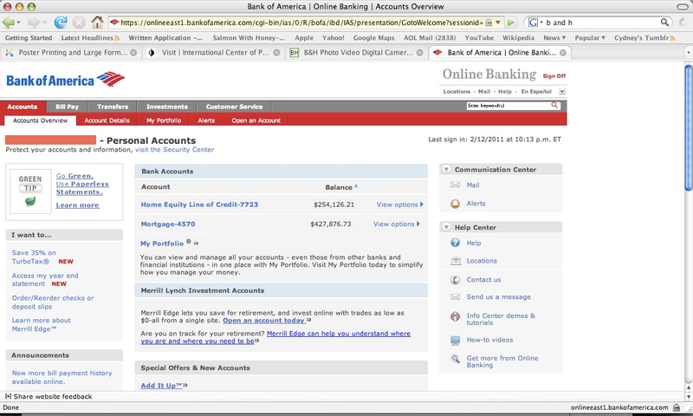693x416 pixels.
Task: Open the back button history dropdown
Action: pyautogui.click(x=19, y=23)
